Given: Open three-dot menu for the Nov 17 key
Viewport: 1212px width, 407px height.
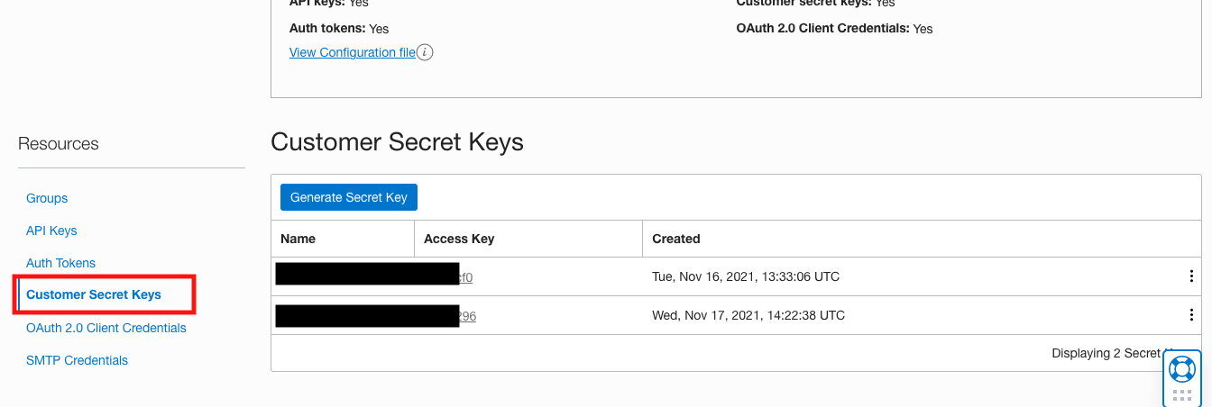Looking at the screenshot, I should click(x=1192, y=315).
